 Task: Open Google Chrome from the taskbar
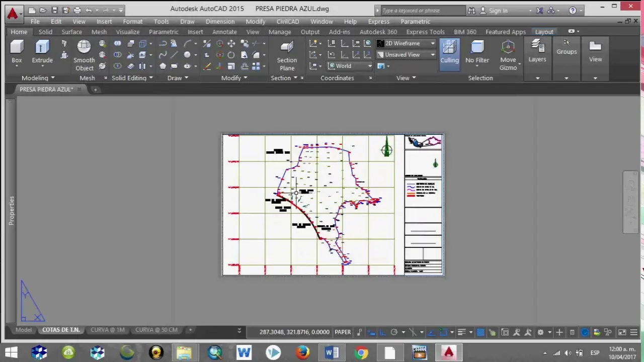[361, 352]
